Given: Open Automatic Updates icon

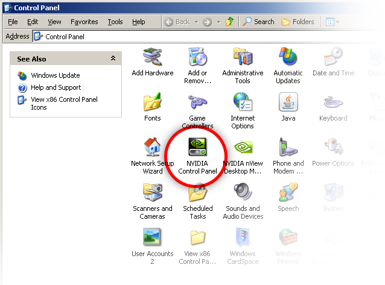Looking at the screenshot, I should click(x=288, y=57).
